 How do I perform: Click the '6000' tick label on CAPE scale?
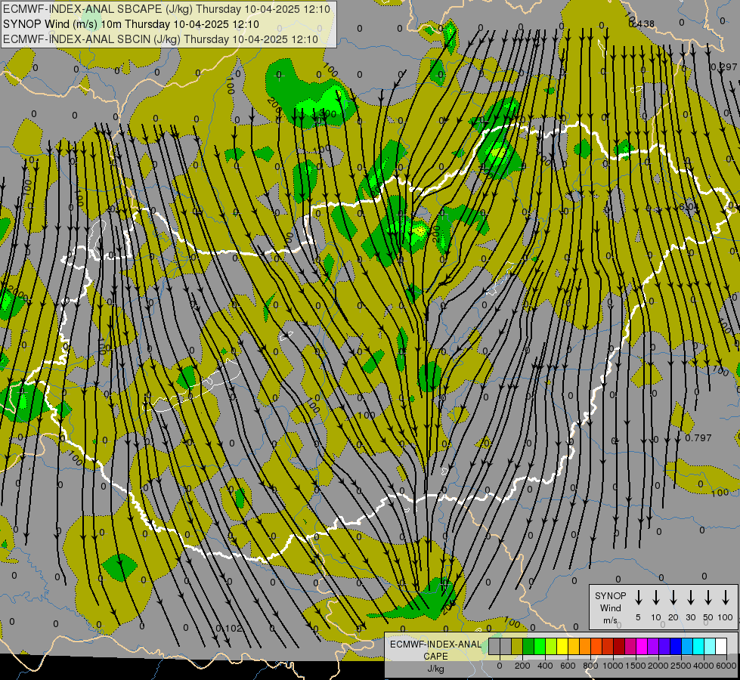coord(726,666)
